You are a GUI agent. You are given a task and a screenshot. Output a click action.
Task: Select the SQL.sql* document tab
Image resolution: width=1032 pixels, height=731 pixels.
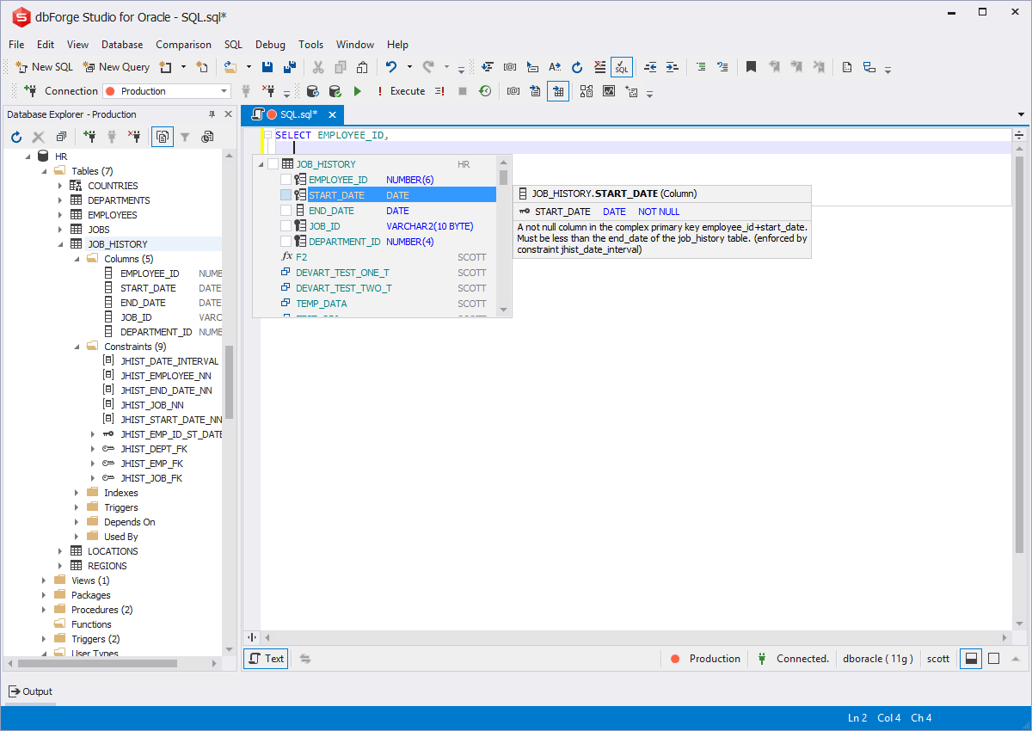pos(292,114)
